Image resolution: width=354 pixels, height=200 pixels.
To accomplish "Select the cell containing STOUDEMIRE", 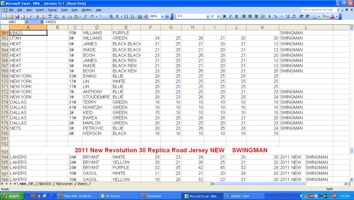I will click(x=97, y=97).
